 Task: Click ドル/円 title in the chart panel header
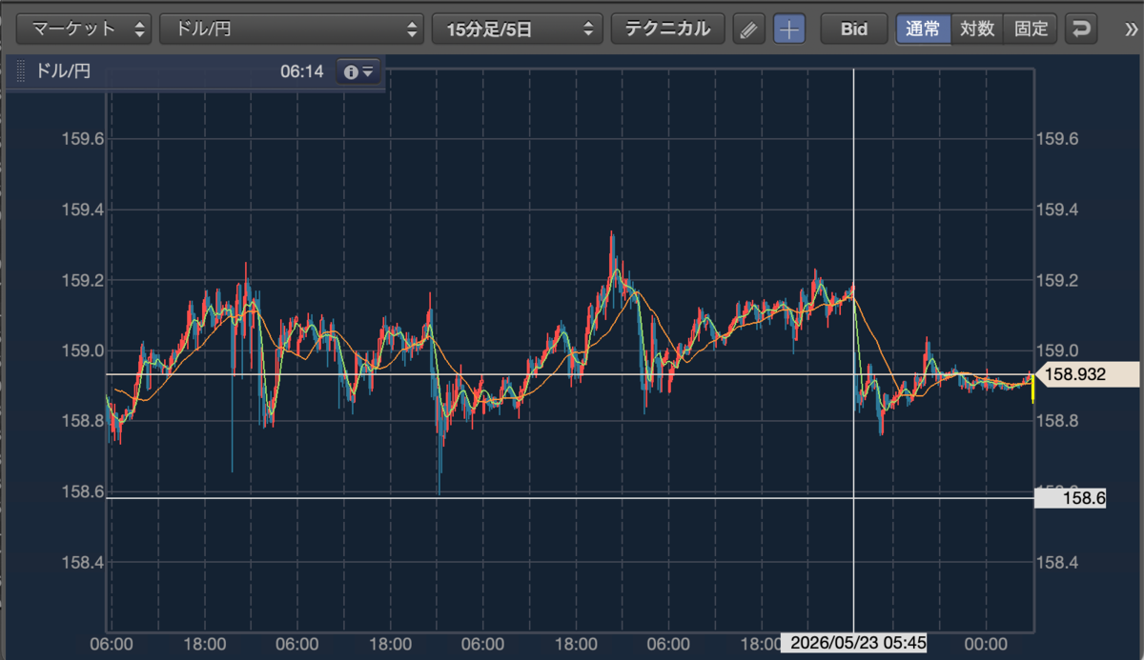[62, 71]
